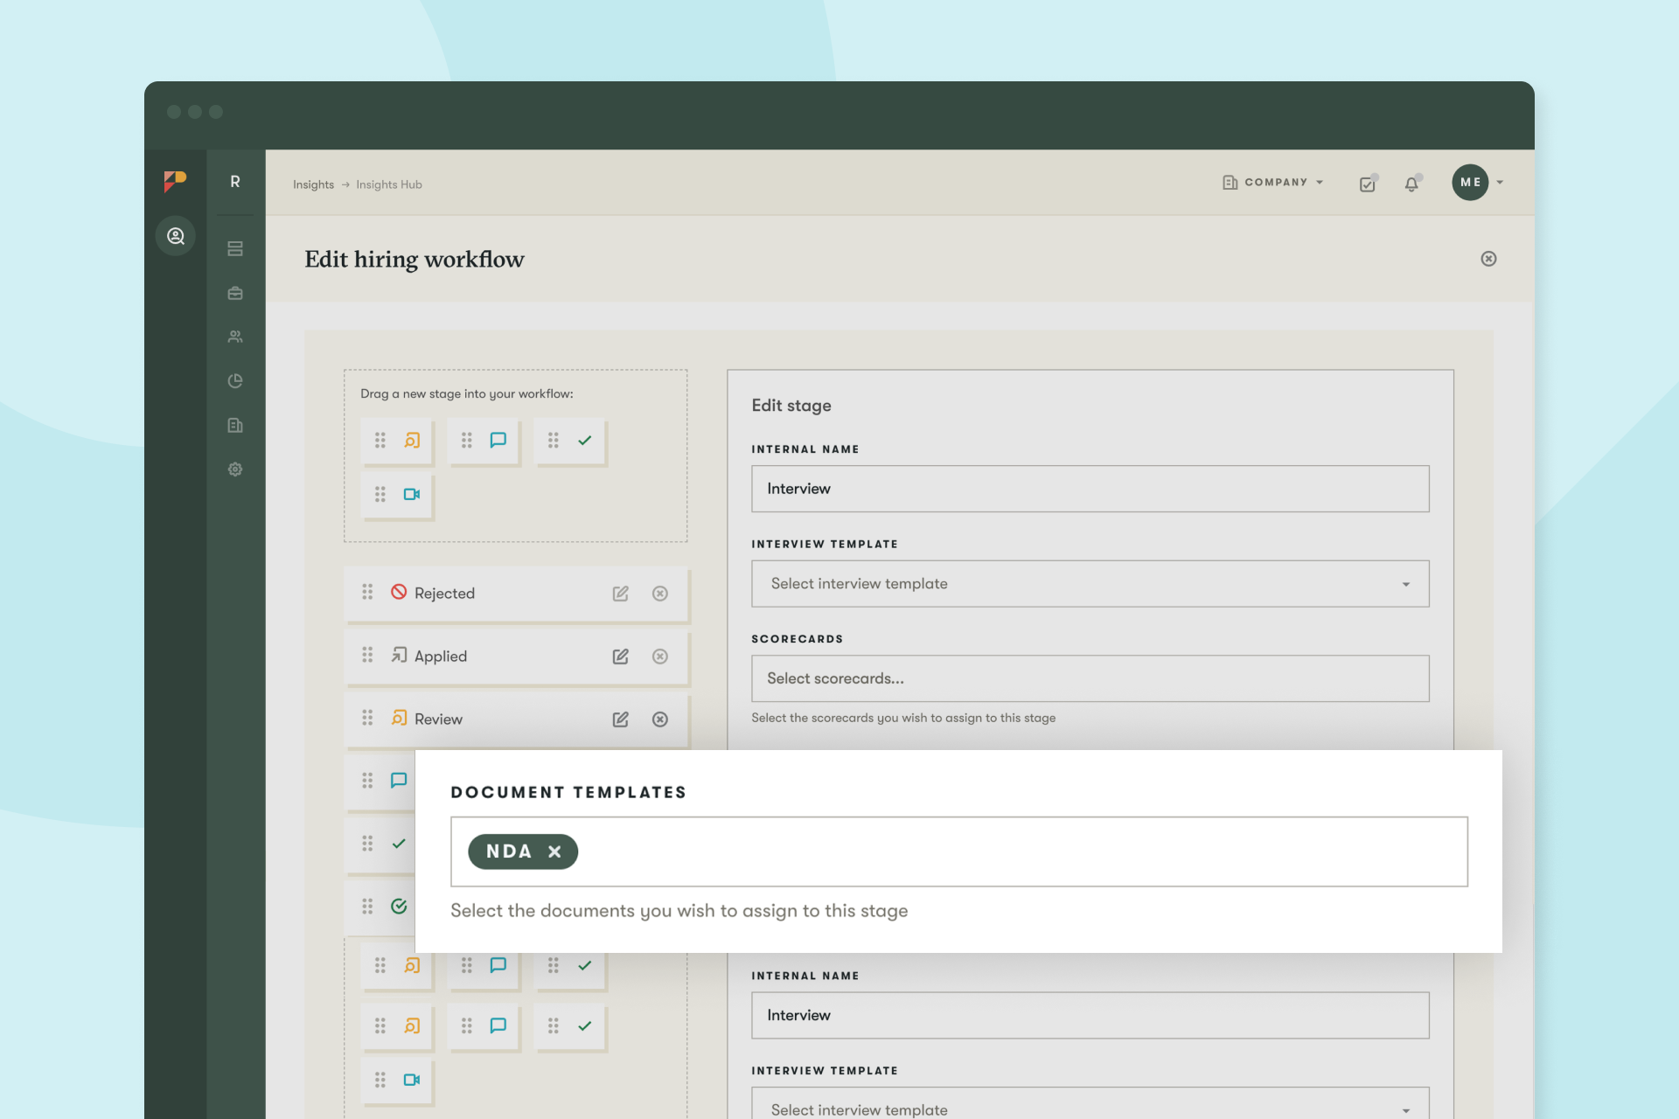Expand the Select interview template dropdown
Screen dimensions: 1679x1119
[1090, 584]
